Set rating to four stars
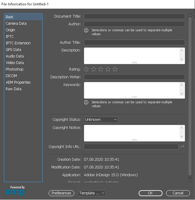The image size is (195, 200). (x=108, y=69)
